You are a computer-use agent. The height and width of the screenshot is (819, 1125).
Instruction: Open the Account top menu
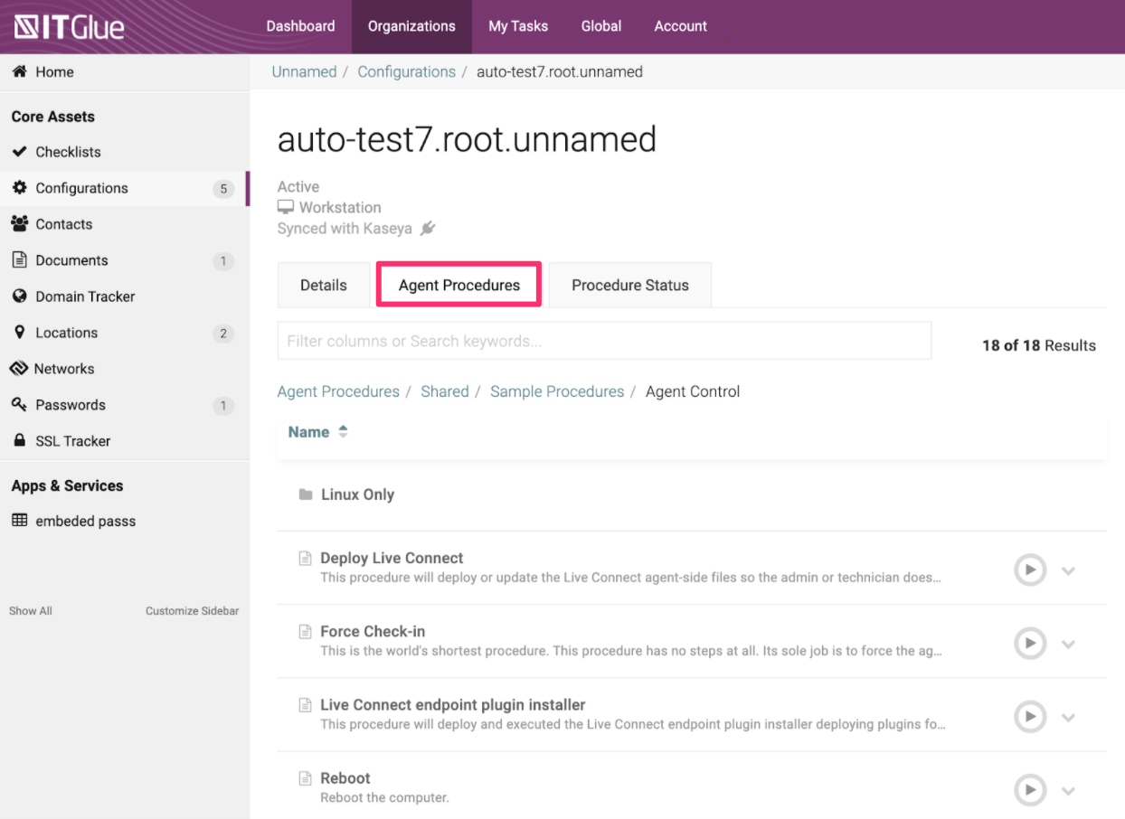[x=681, y=26]
